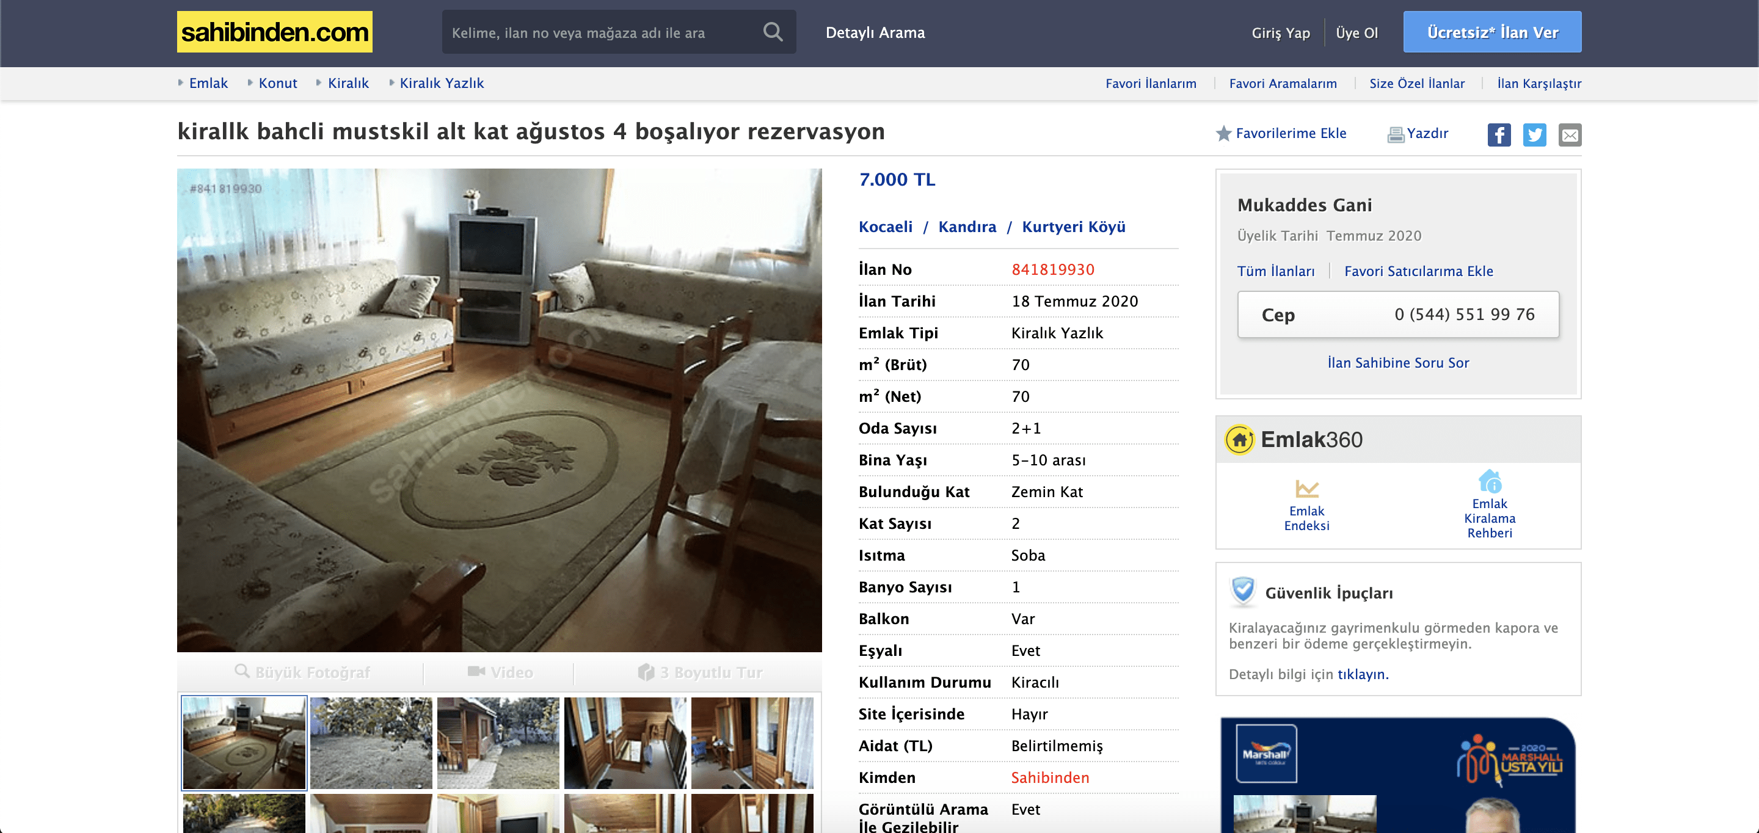This screenshot has height=833, width=1759.
Task: Open Emlak Kiralama Rehberi icon
Action: pos(1489,481)
